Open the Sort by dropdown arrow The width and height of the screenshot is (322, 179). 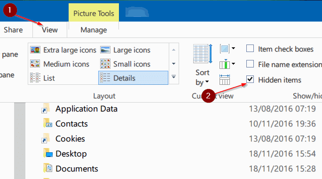coord(207,82)
